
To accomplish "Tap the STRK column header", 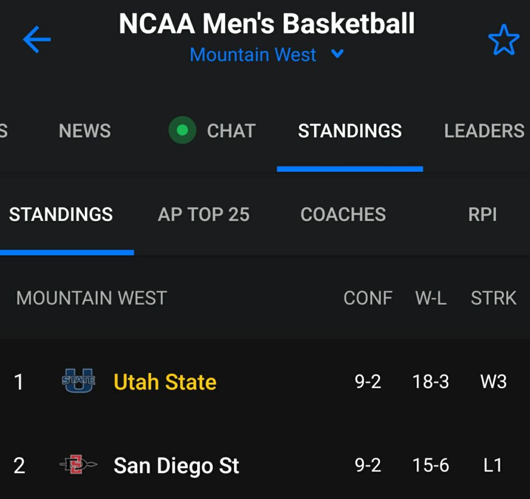I will (493, 298).
